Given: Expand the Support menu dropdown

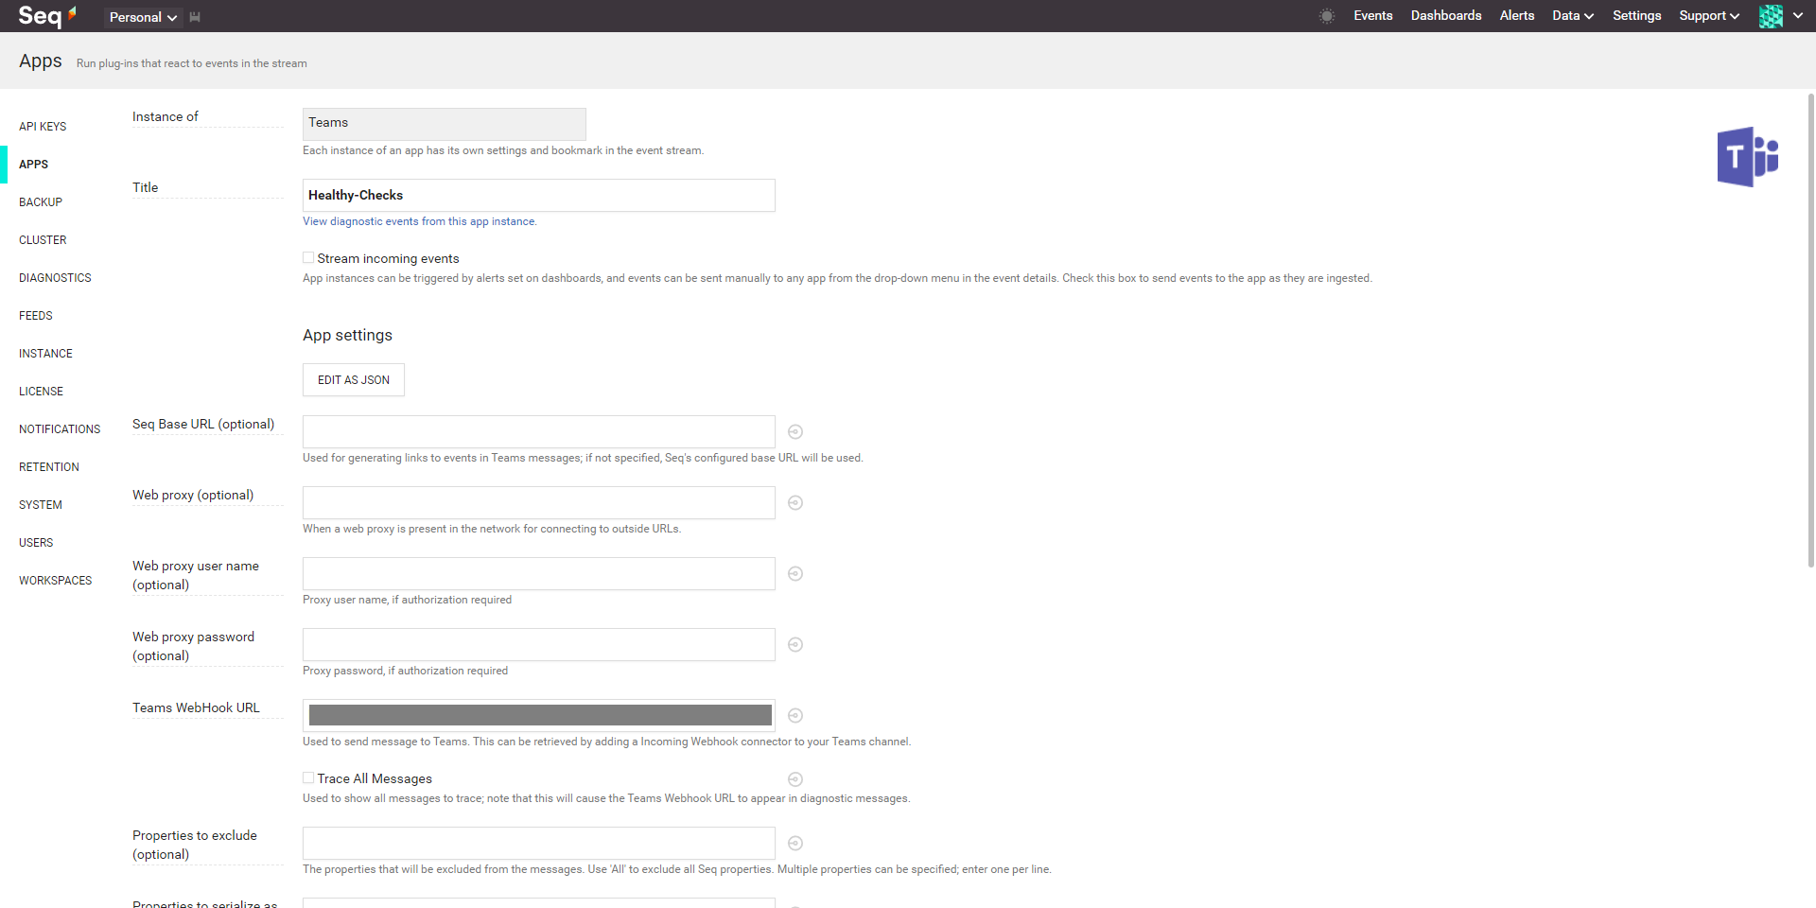Looking at the screenshot, I should pos(1708,16).
